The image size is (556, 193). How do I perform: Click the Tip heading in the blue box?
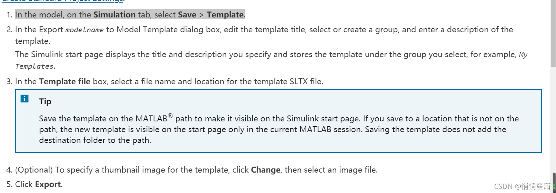[45, 101]
